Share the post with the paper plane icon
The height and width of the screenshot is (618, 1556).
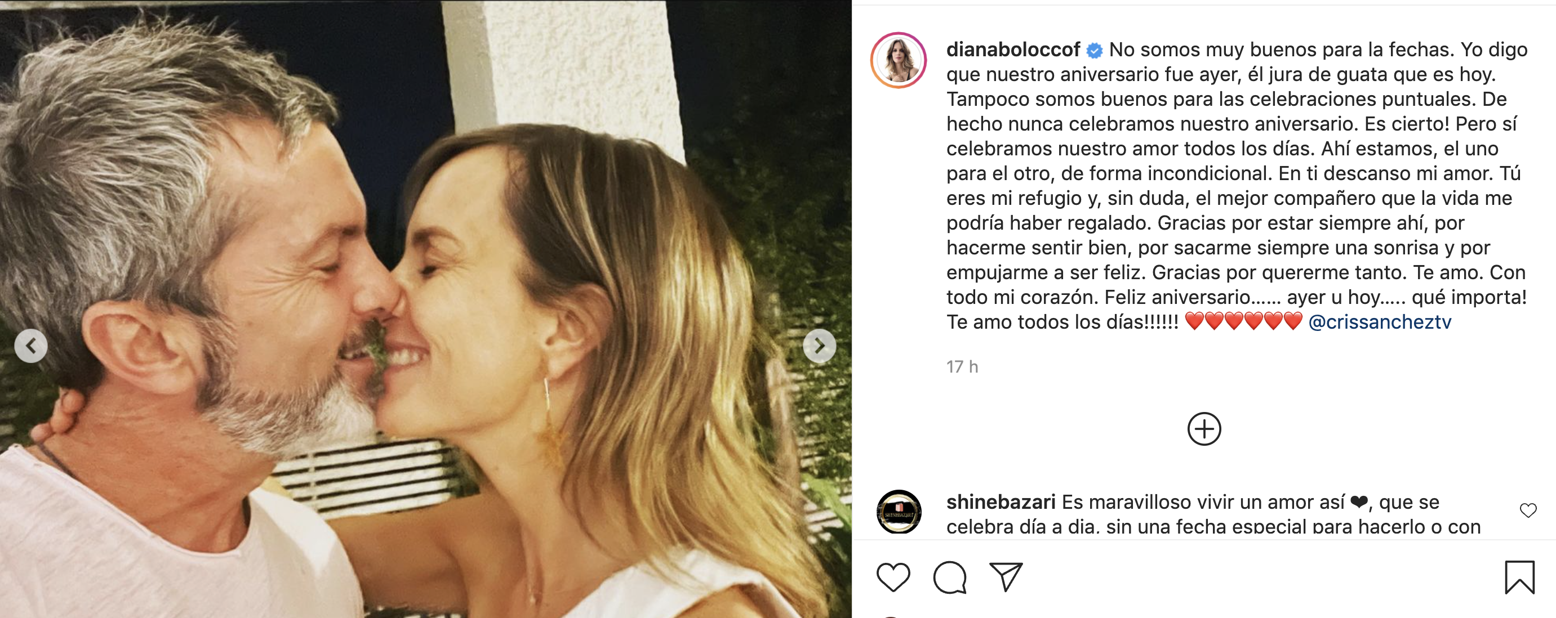(1006, 577)
